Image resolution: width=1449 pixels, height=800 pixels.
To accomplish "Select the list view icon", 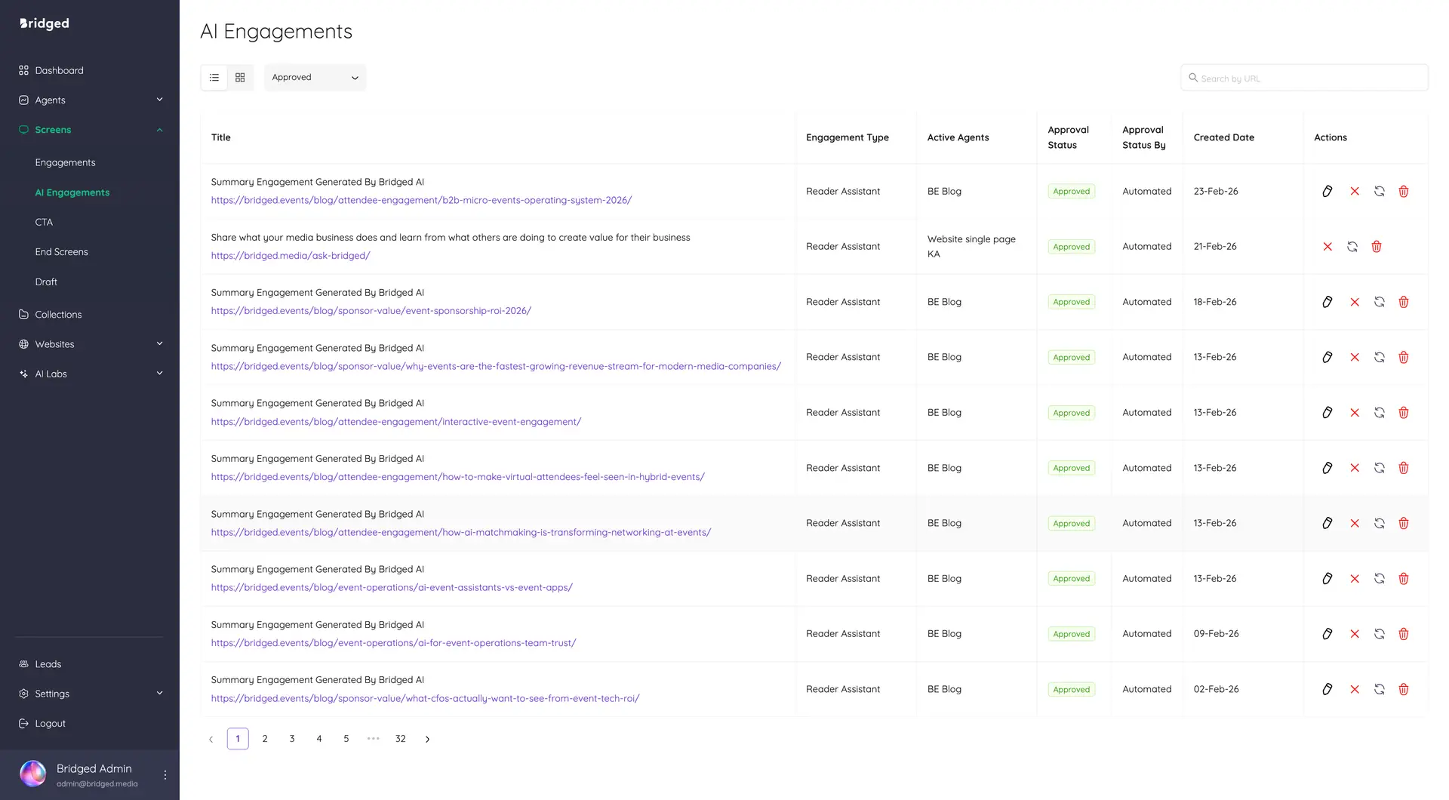I will coord(214,77).
